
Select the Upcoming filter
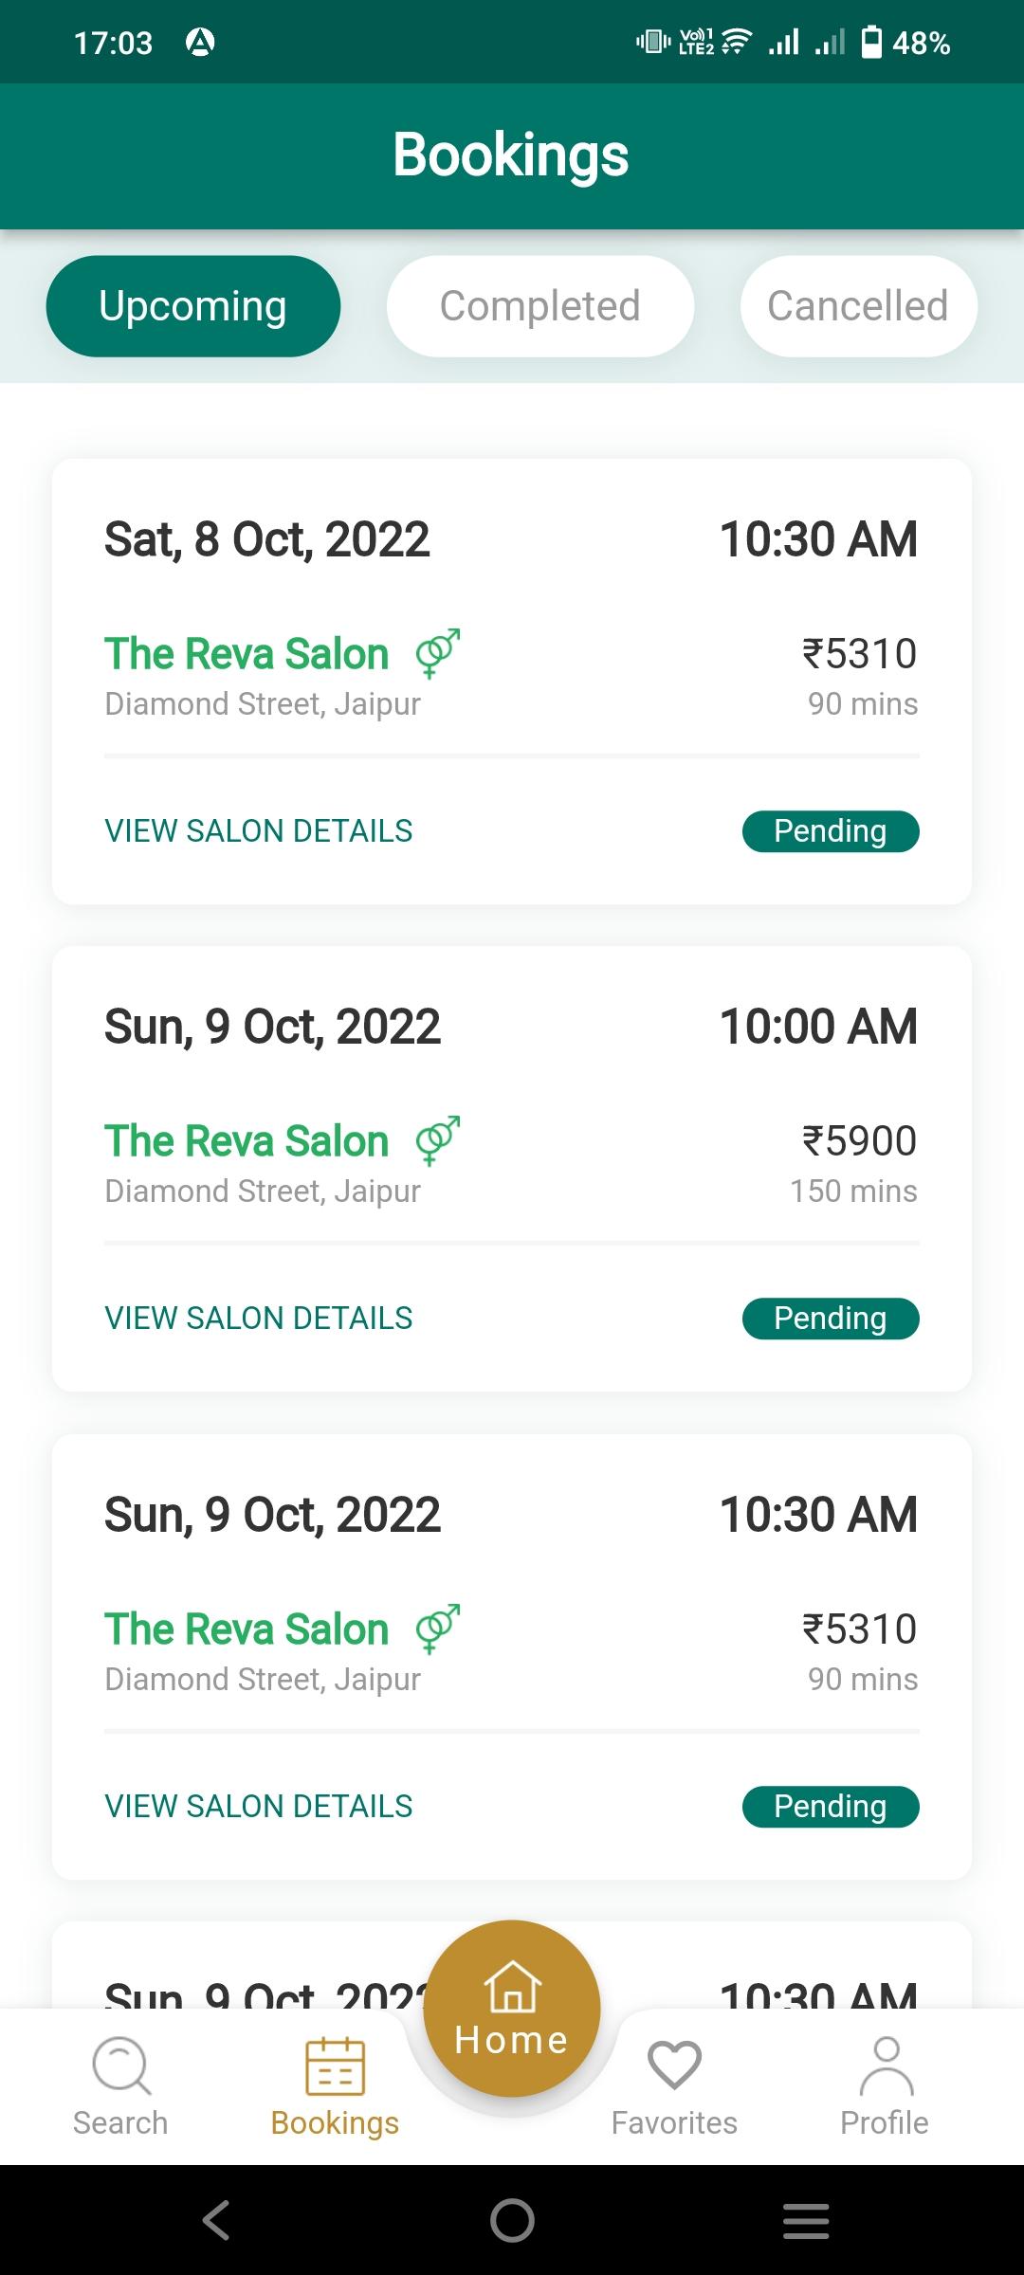[193, 306]
